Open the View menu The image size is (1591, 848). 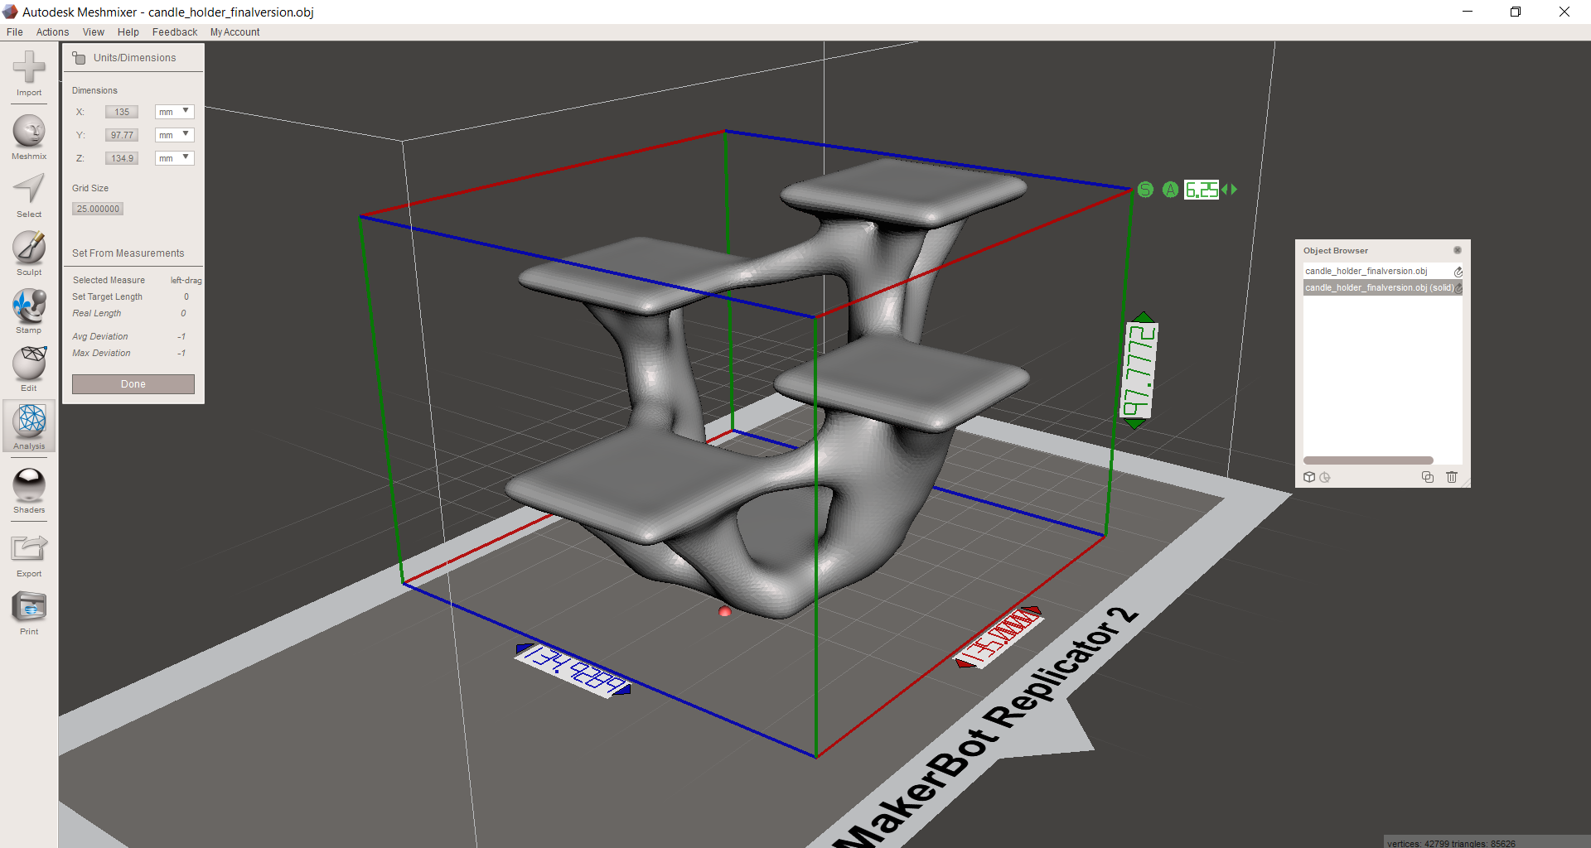[x=94, y=32]
